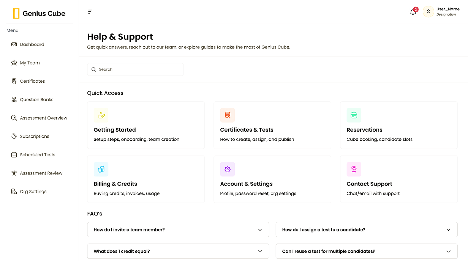
Task: Collapse sidebar using the hamburger menu icon
Action: pyautogui.click(x=90, y=12)
